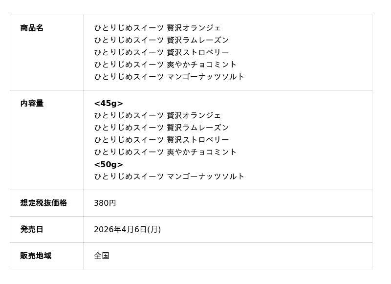Select 贅沢ラムレーズン in the 商品名 row
This screenshot has height=284, width=391.
197,40
